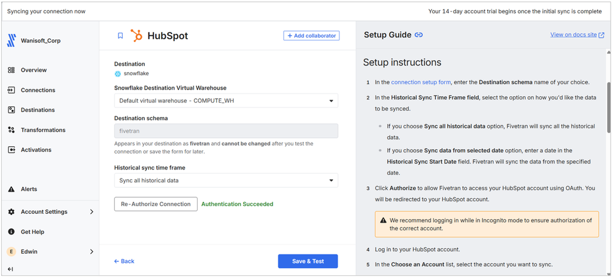Click the Overview dashboard icon

11,70
